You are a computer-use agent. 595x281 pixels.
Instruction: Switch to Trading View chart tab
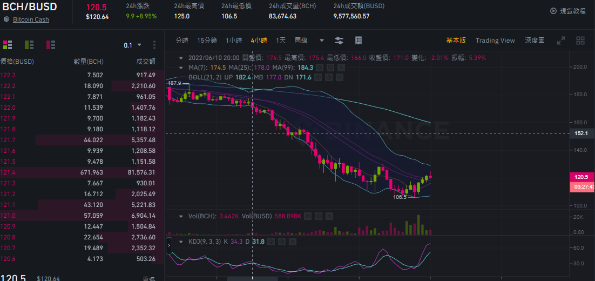[x=495, y=40]
